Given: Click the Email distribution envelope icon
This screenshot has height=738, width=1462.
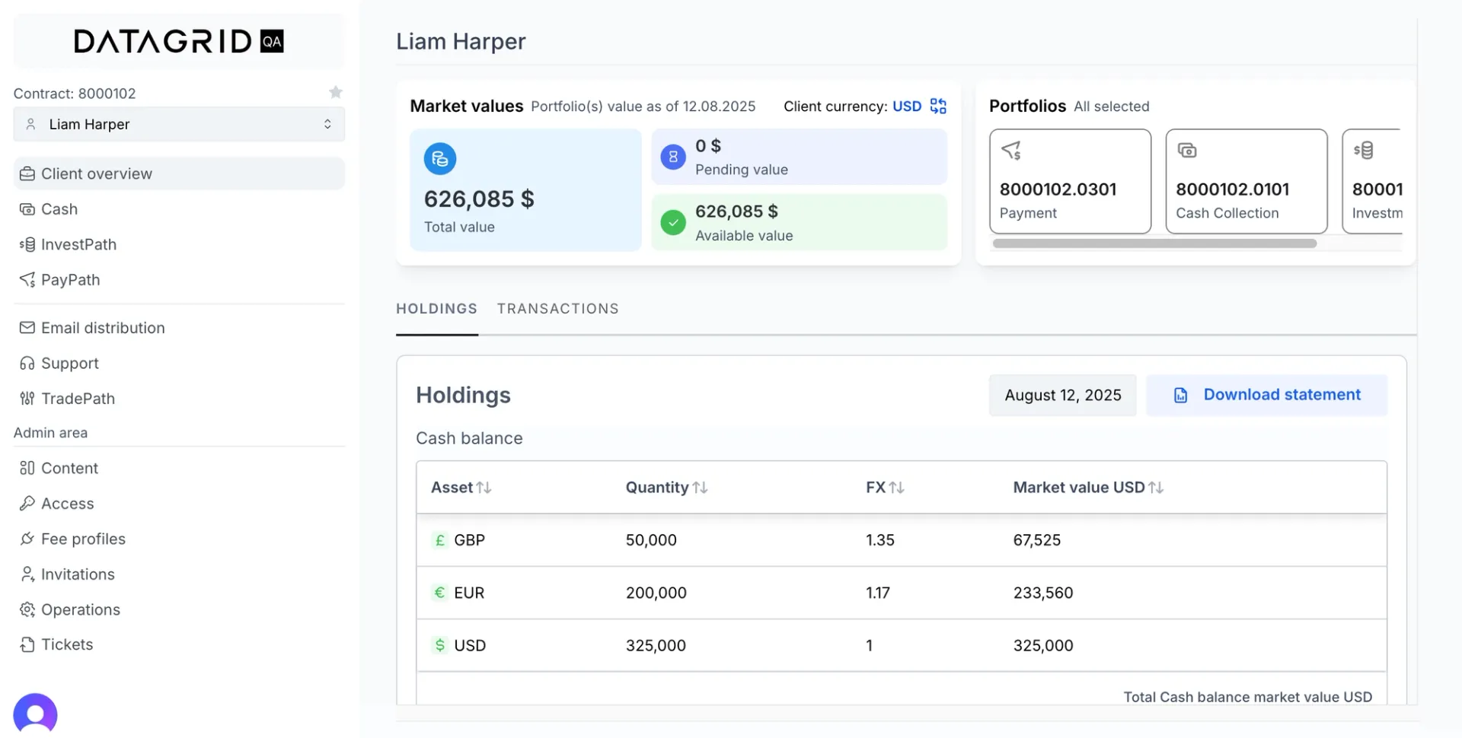Looking at the screenshot, I should 27,328.
